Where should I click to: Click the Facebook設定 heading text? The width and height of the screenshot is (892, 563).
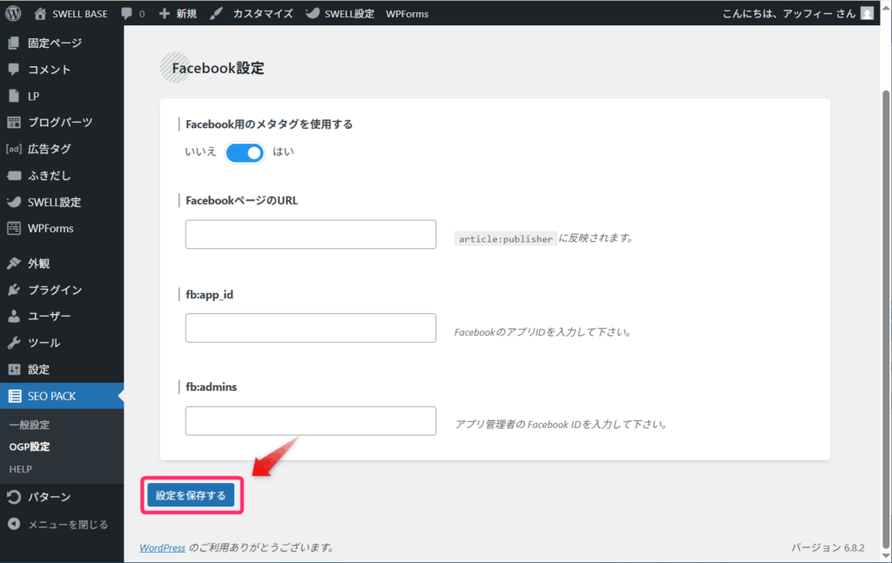coord(219,68)
